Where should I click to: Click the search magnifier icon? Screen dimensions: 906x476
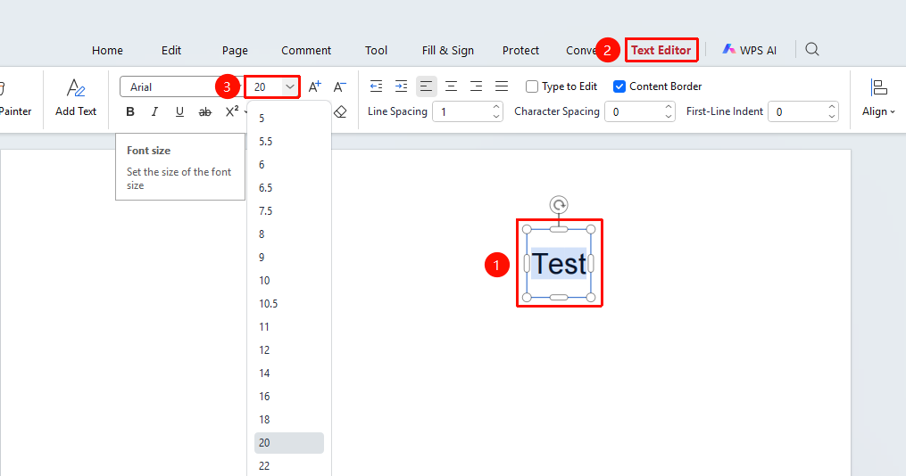pyautogui.click(x=811, y=50)
